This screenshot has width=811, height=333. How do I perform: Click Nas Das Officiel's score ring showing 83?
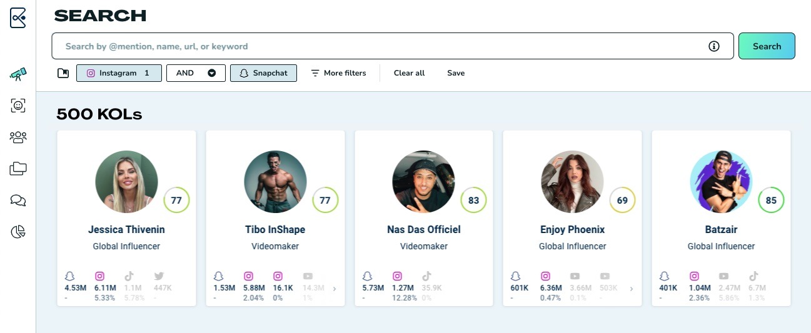pyautogui.click(x=474, y=200)
